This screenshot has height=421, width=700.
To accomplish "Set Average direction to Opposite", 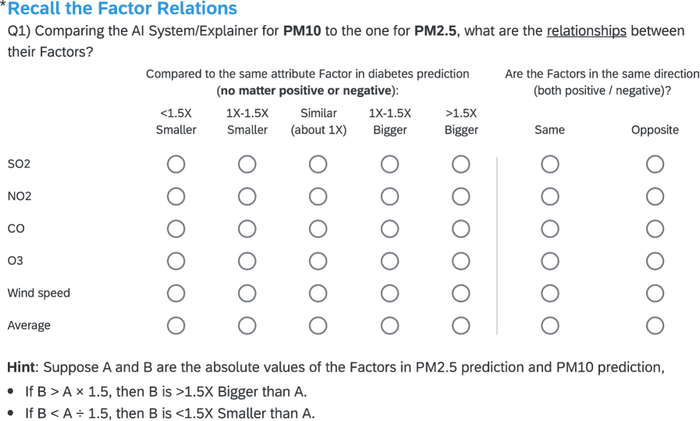I will pyautogui.click(x=655, y=325).
